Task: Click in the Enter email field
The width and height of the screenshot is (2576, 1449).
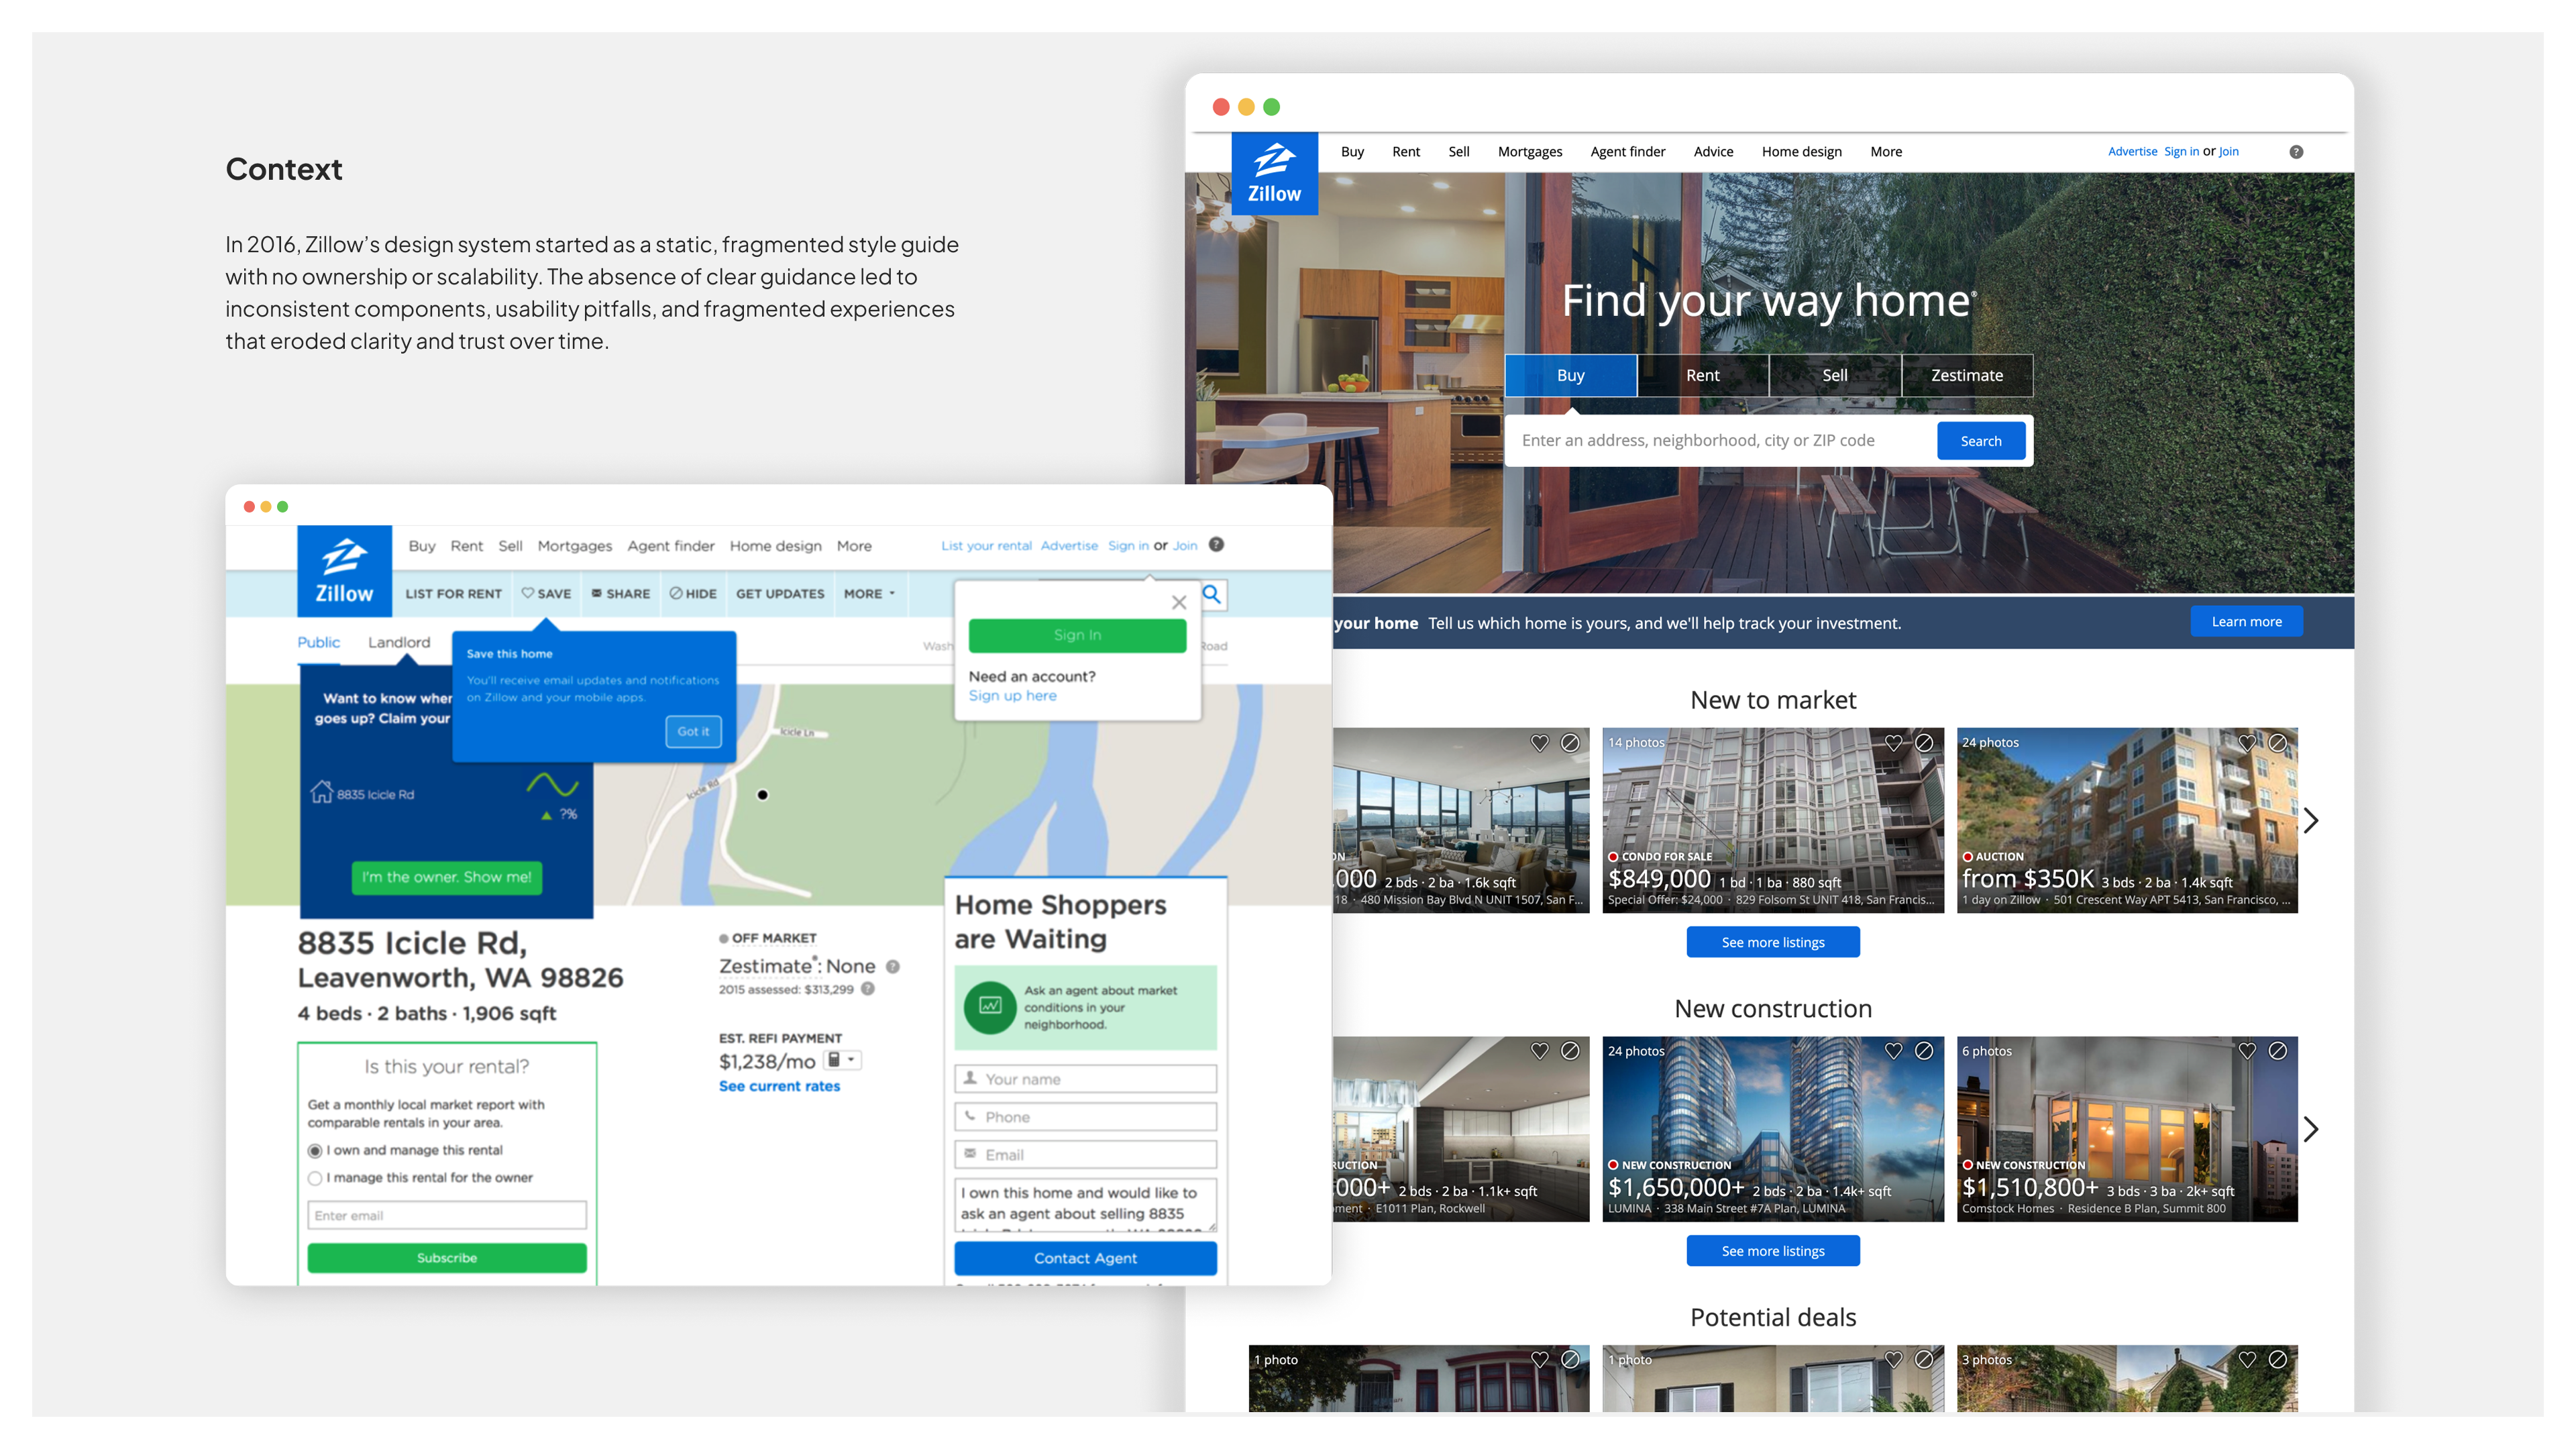Action: click(446, 1216)
